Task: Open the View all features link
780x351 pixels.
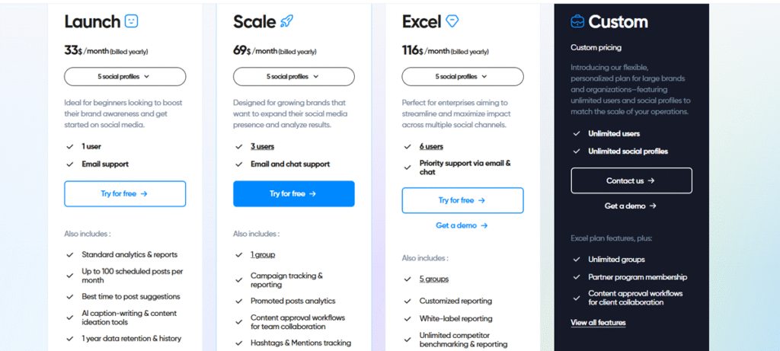Action: point(598,323)
